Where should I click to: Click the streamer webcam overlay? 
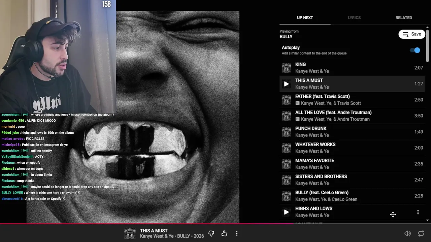58,56
